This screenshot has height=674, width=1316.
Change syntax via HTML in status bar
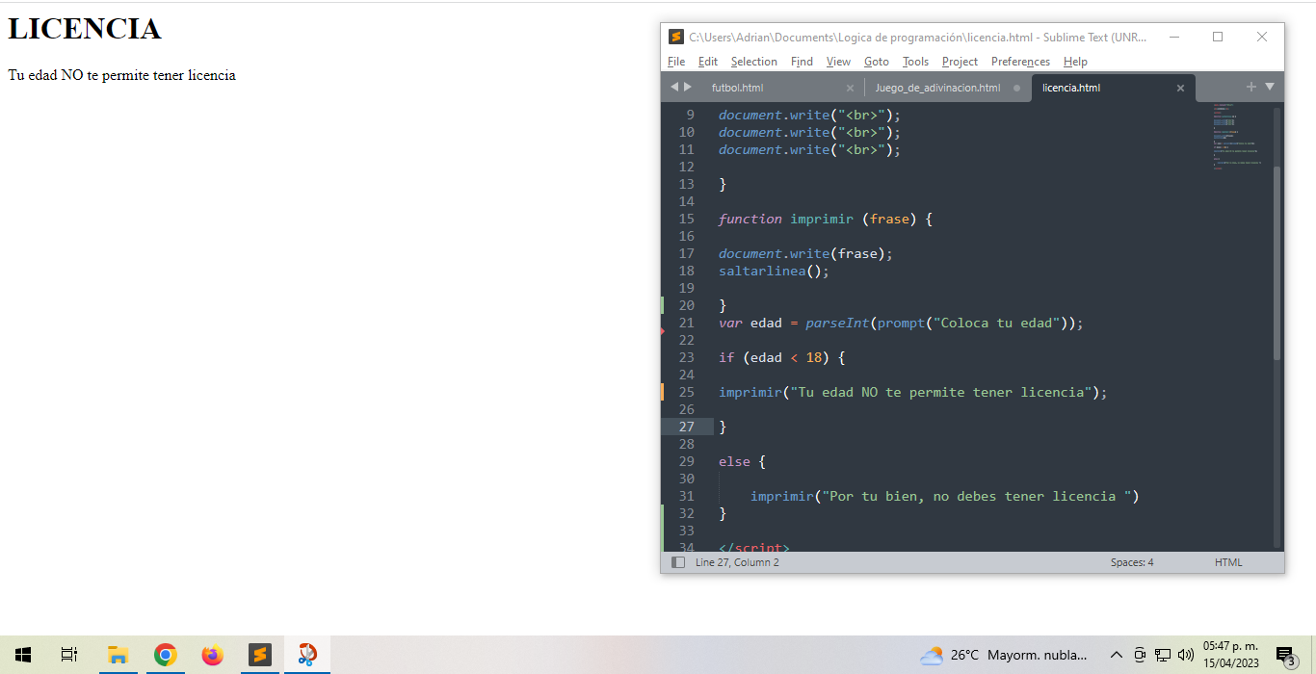(1228, 562)
